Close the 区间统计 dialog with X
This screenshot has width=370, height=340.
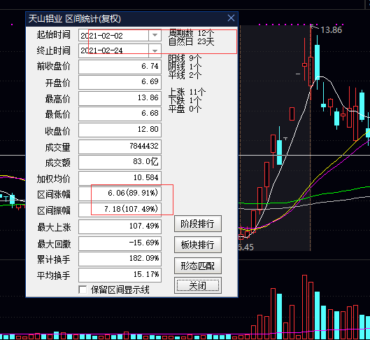(x=231, y=18)
